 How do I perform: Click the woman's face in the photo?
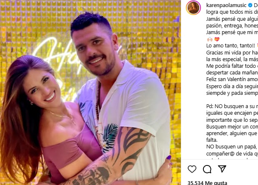pyautogui.click(x=43, y=89)
